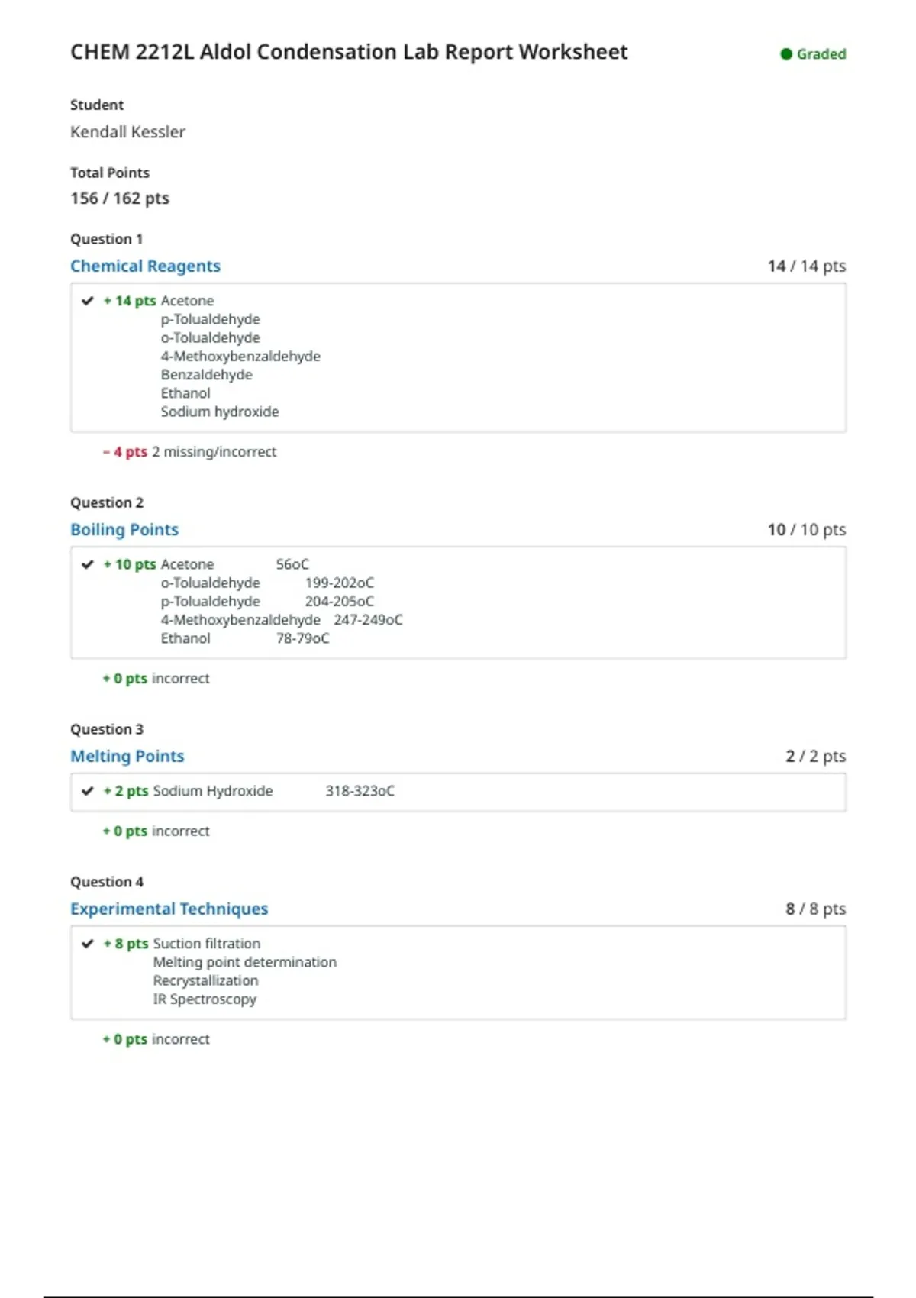Click the green Graded status dot
This screenshot has height=1298, width=916.
tap(785, 54)
